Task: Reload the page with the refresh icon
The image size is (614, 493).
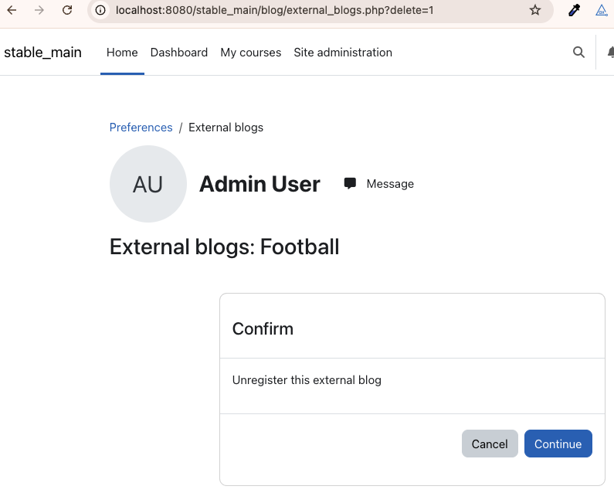Action: [67, 10]
